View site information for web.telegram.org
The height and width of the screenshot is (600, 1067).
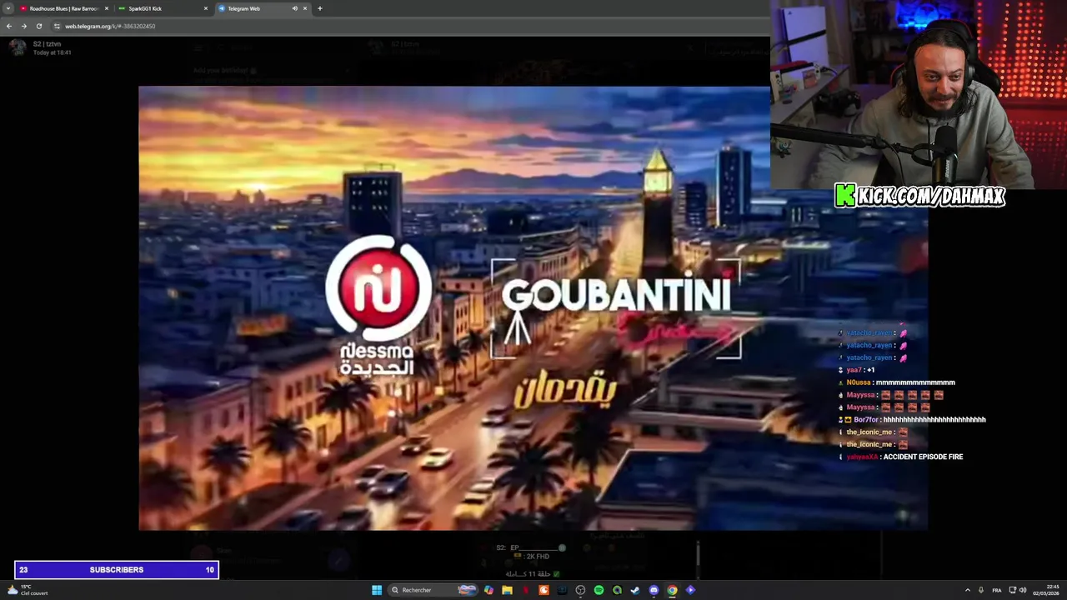pos(57,26)
